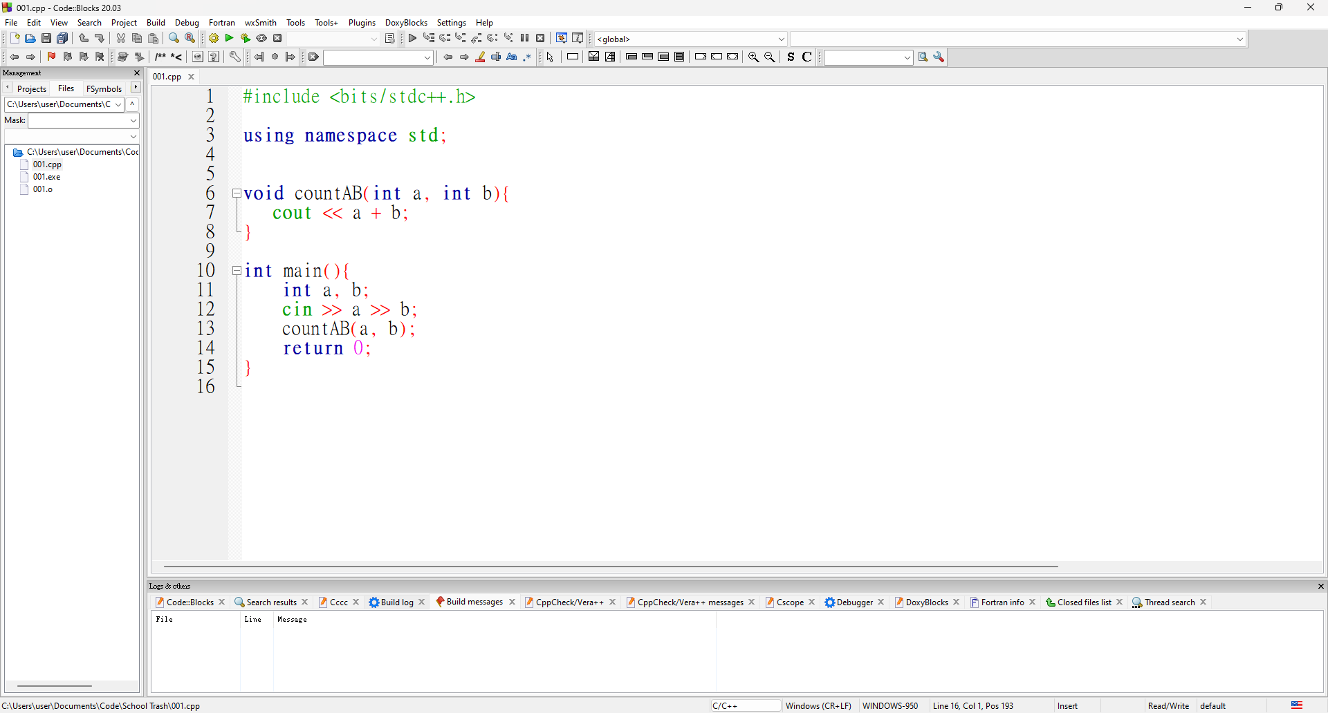Collapse the countAB function fold marker
The width and height of the screenshot is (1328, 713).
(237, 194)
